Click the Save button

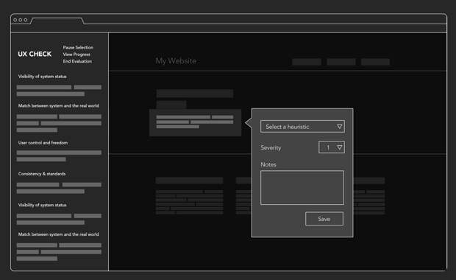point(324,219)
